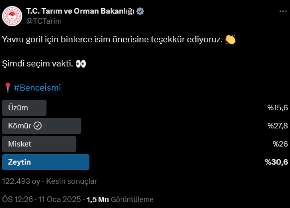
Task: Select the Üzüm poll option
Action: coord(24,108)
